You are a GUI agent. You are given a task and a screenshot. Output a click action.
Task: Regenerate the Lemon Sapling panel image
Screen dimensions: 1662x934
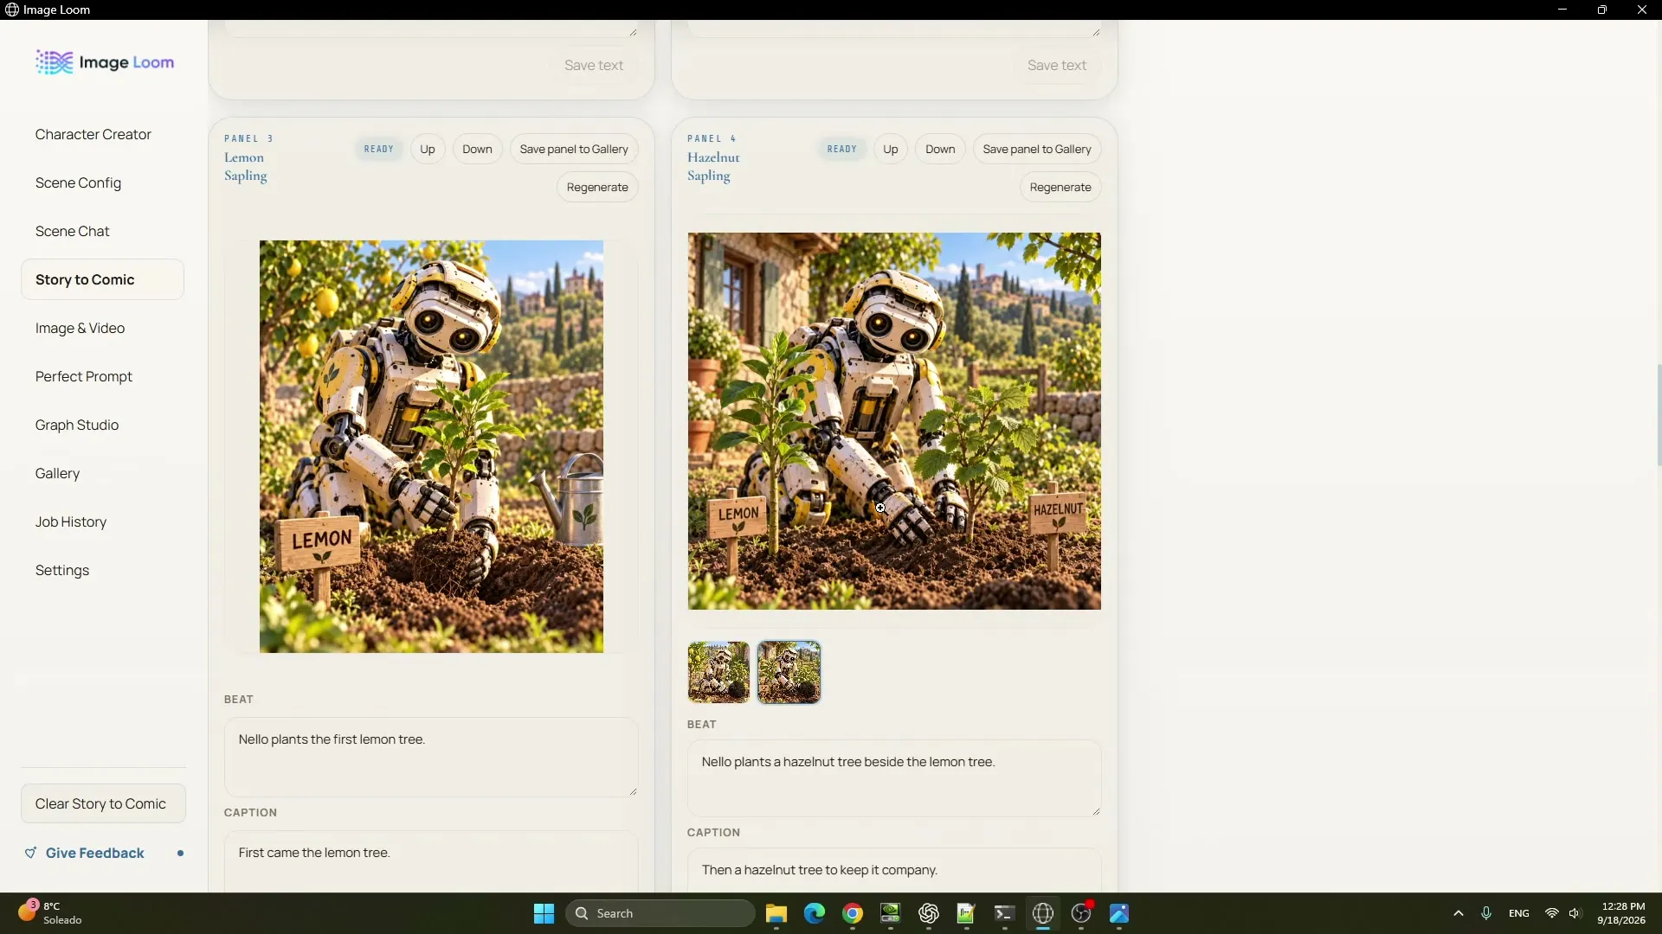coord(597,187)
